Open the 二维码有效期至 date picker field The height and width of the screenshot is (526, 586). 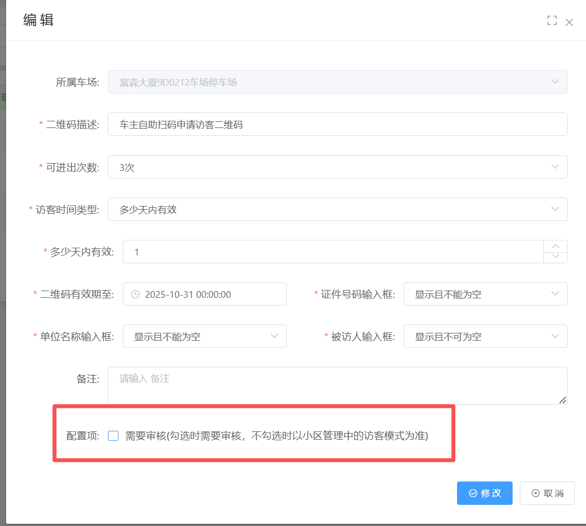[205, 294]
